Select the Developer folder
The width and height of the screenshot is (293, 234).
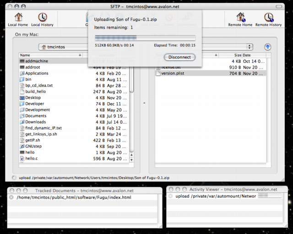coord(74,104)
